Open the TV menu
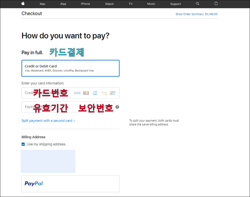This screenshot has width=250, height=197. tap(130, 4)
